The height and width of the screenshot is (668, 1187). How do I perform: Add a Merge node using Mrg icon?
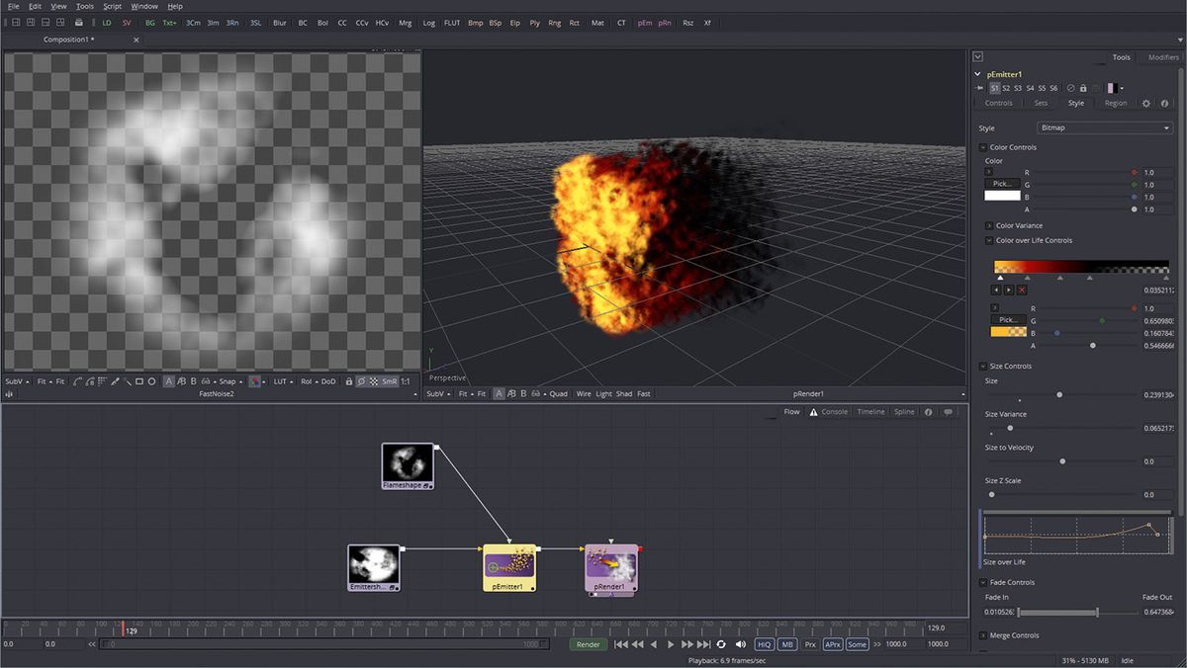(x=407, y=22)
